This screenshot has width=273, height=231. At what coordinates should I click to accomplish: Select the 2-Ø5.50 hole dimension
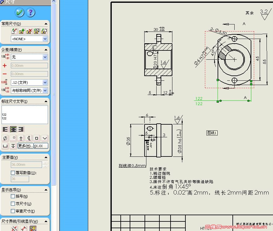219,31
